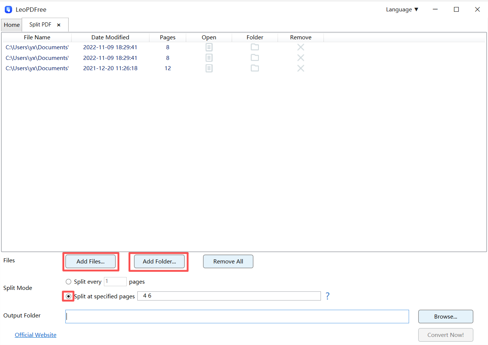
Task: Click the Remove column header
Action: [301, 37]
